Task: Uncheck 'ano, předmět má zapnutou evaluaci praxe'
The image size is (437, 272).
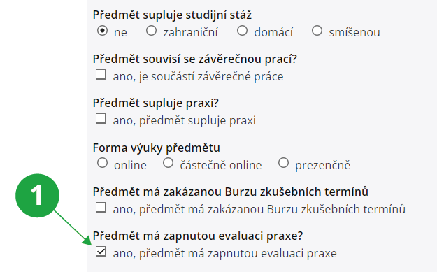Action: point(101,252)
